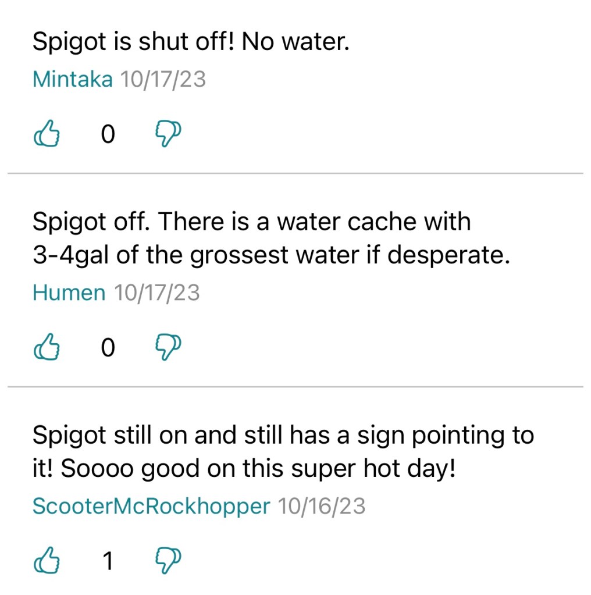Click the 10/17/23 date beside Humen
The image size is (591, 595).
coord(156,293)
